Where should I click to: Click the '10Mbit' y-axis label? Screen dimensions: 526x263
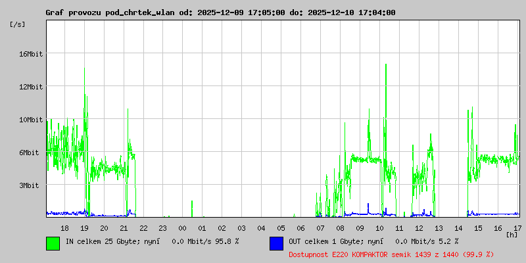(x=31, y=120)
